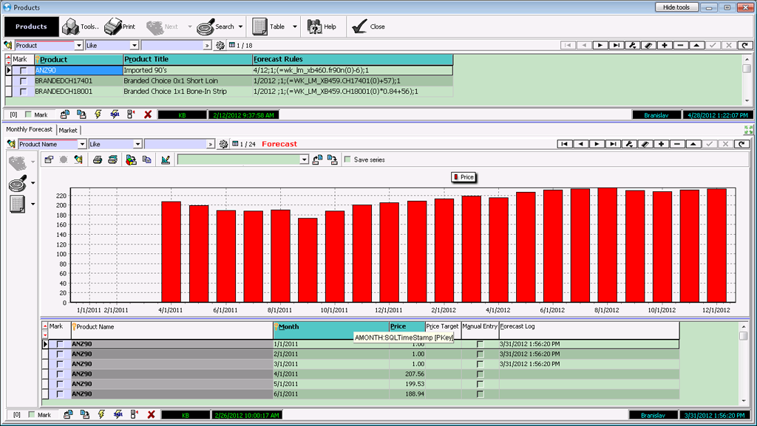Screen dimensions: 757x426
Task: Open the Help icon in main toolbar
Action: click(314, 27)
